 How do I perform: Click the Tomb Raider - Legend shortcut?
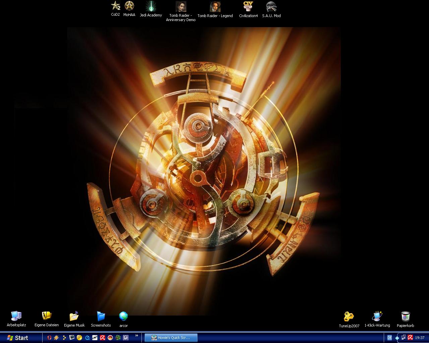click(215, 9)
